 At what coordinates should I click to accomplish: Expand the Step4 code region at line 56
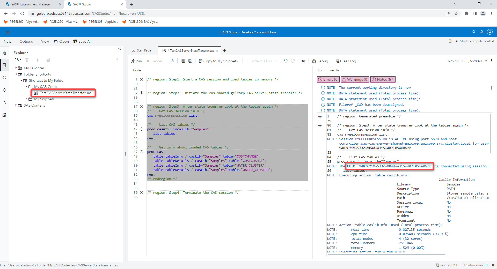click(x=142, y=192)
